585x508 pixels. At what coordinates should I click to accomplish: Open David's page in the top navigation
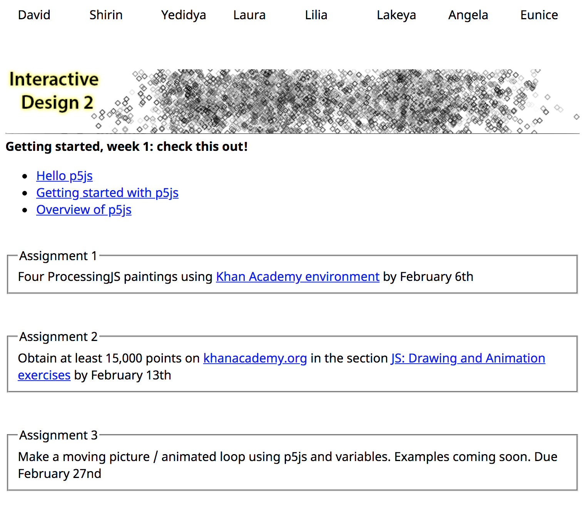tap(34, 15)
